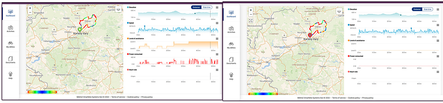Go to Dashboard in the left screenshot's sidebar
Image resolution: width=443 pixels, height=103 pixels.
[10, 13]
